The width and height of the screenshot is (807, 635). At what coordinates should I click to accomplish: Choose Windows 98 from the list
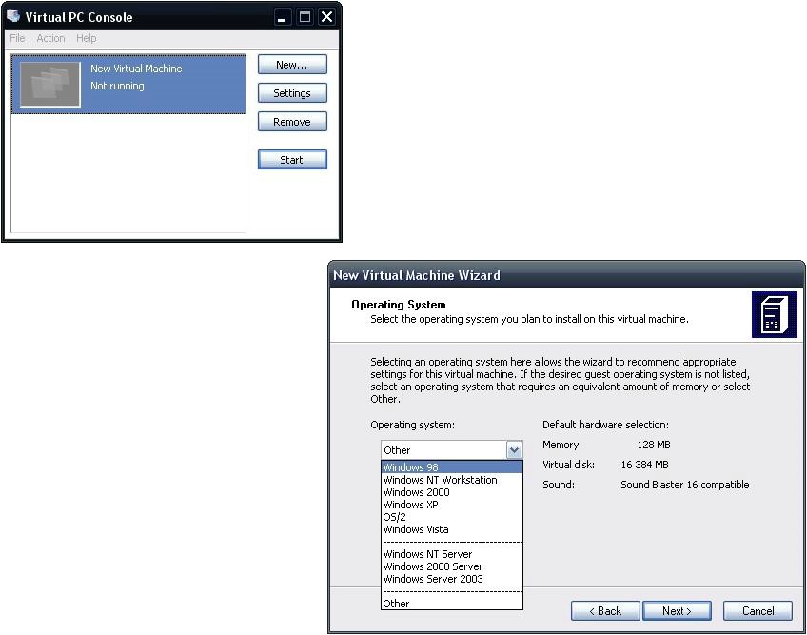452,467
